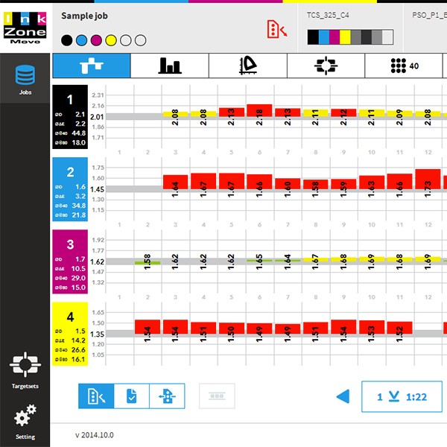Select the cyan ink channel 2 panel
Image resolution: width=447 pixels, height=447 pixels.
(70, 189)
